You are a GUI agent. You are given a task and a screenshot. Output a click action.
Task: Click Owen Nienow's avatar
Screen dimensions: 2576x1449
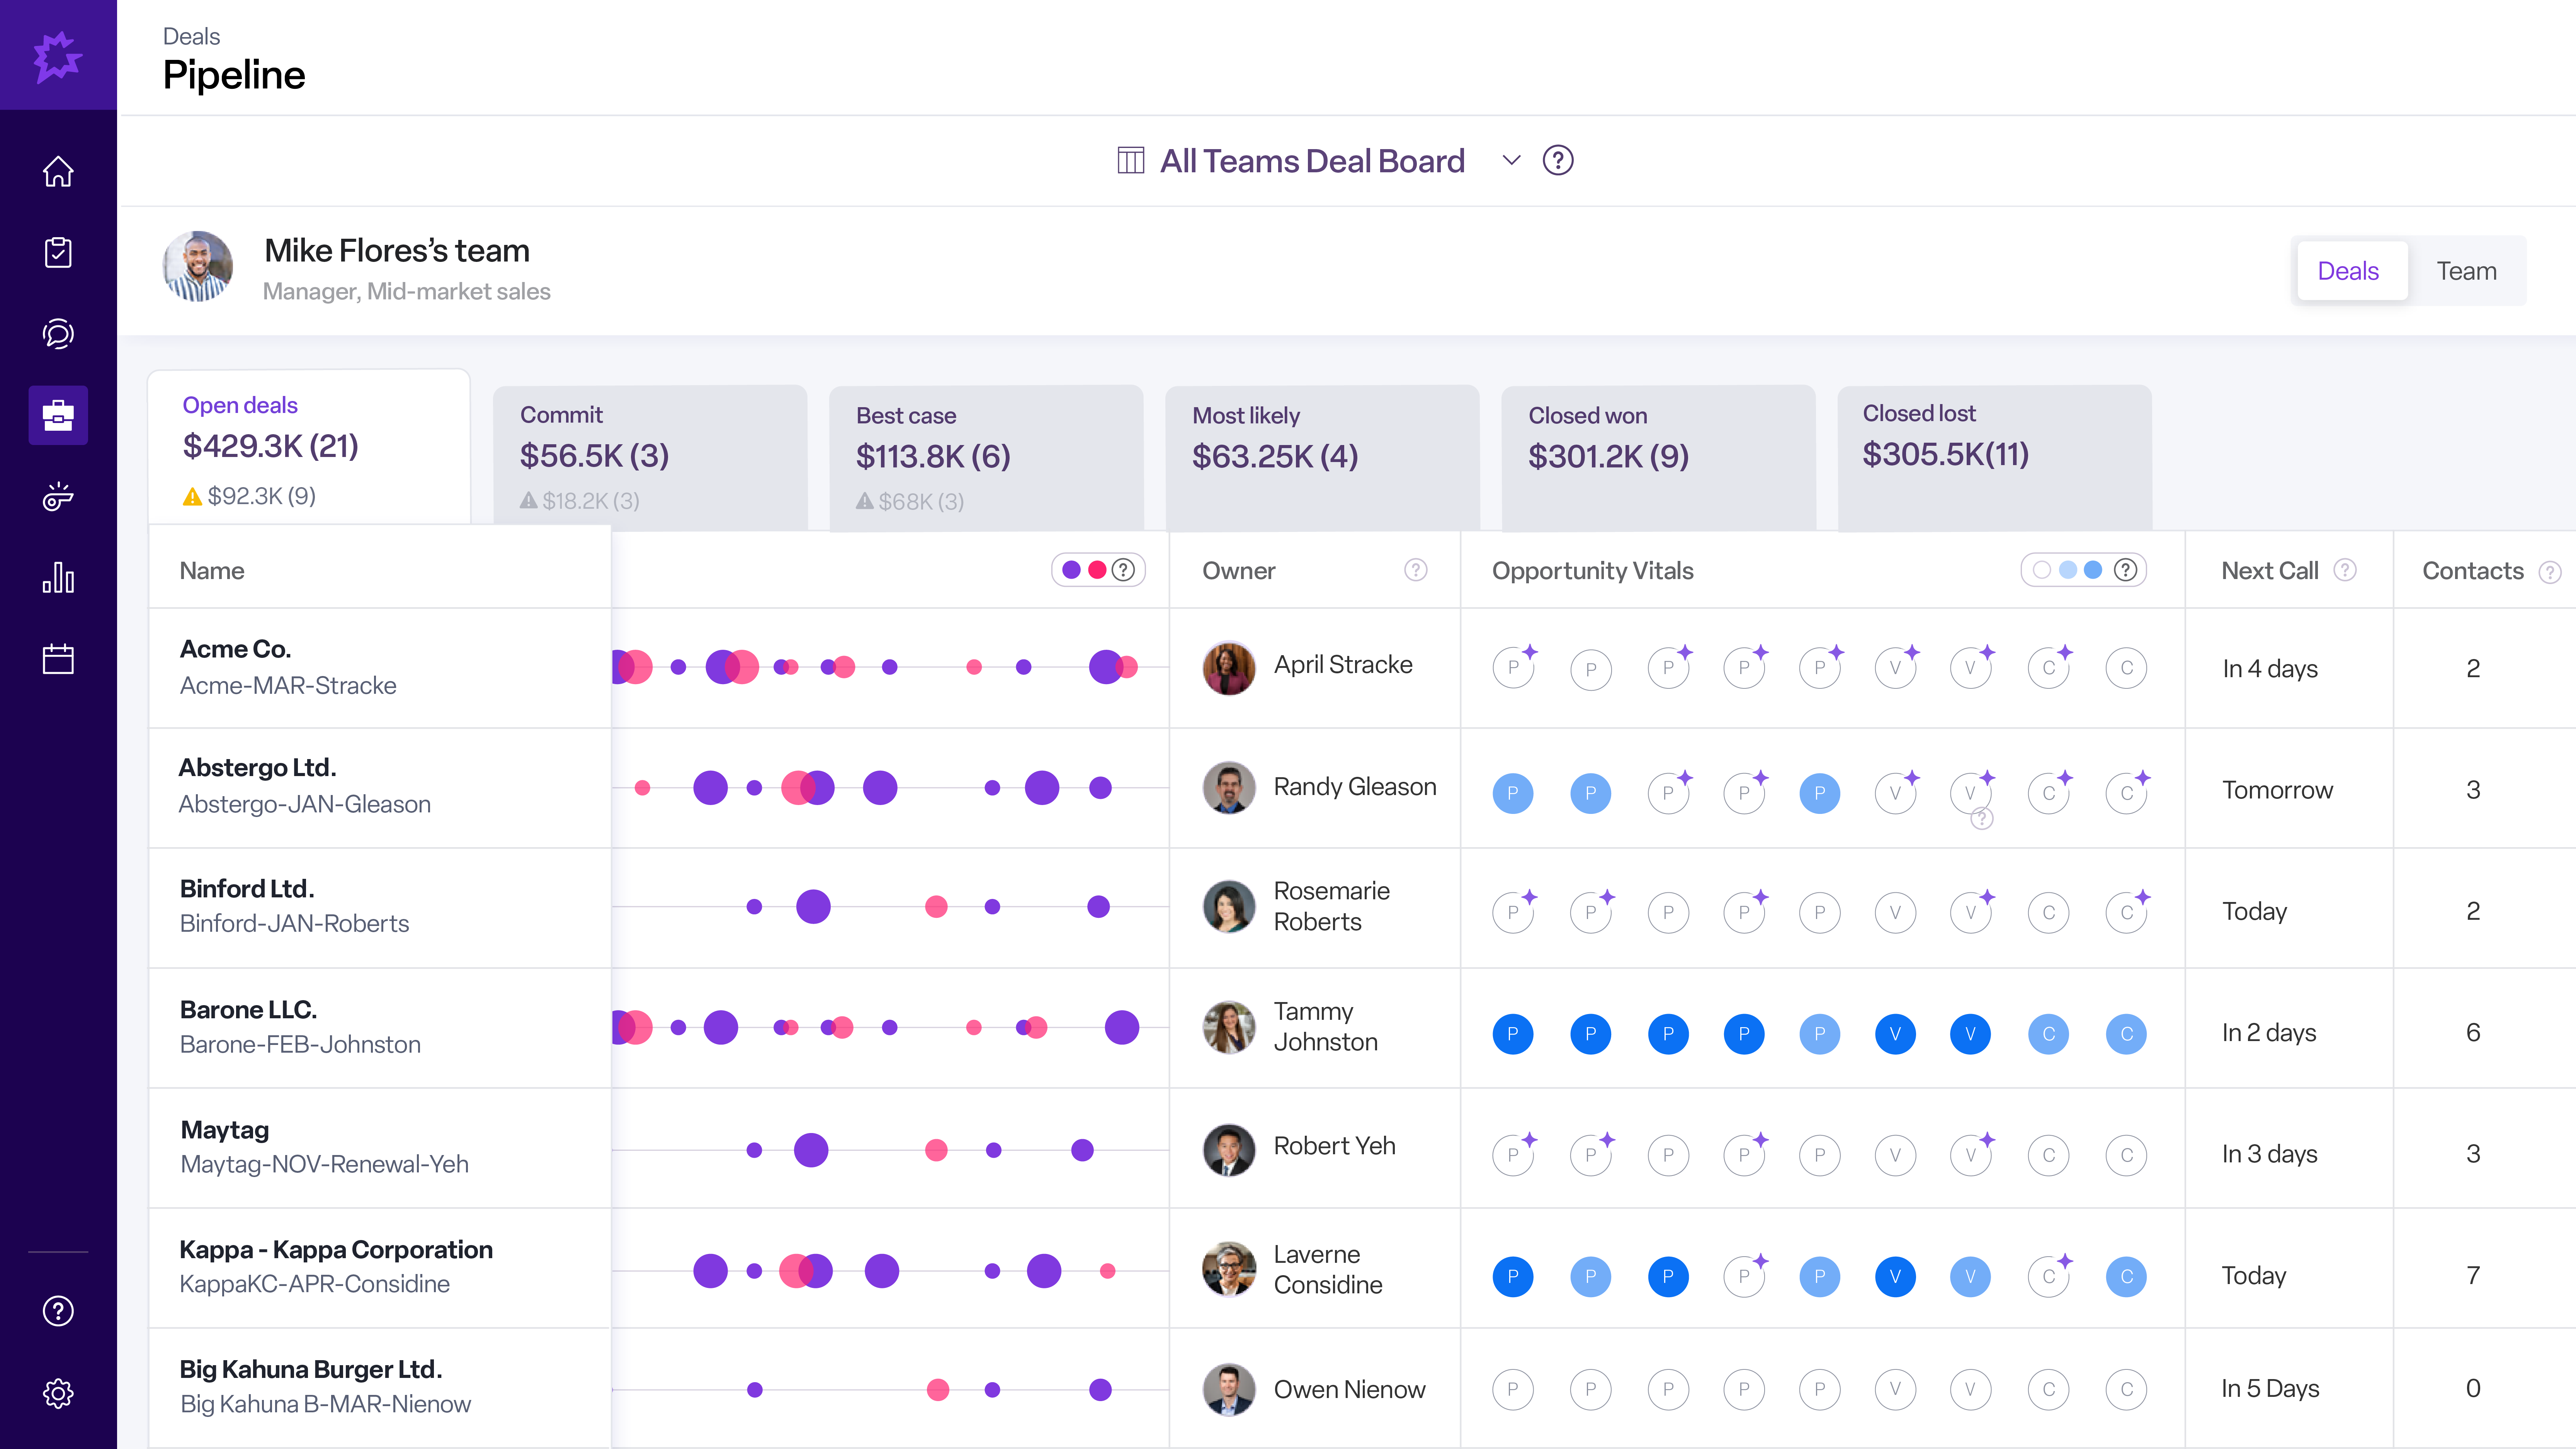coord(1229,1390)
